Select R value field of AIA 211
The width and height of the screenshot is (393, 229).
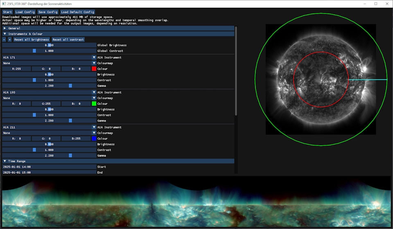[16, 138]
